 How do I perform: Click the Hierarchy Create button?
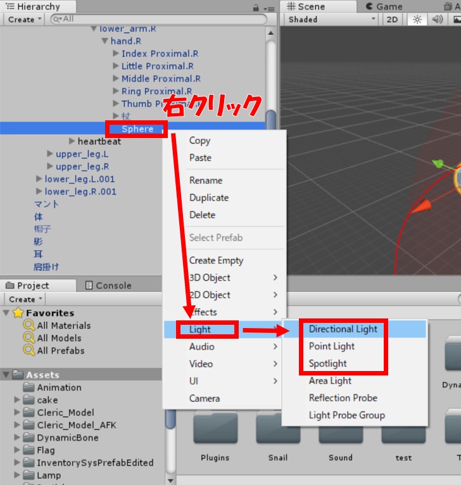[25, 20]
